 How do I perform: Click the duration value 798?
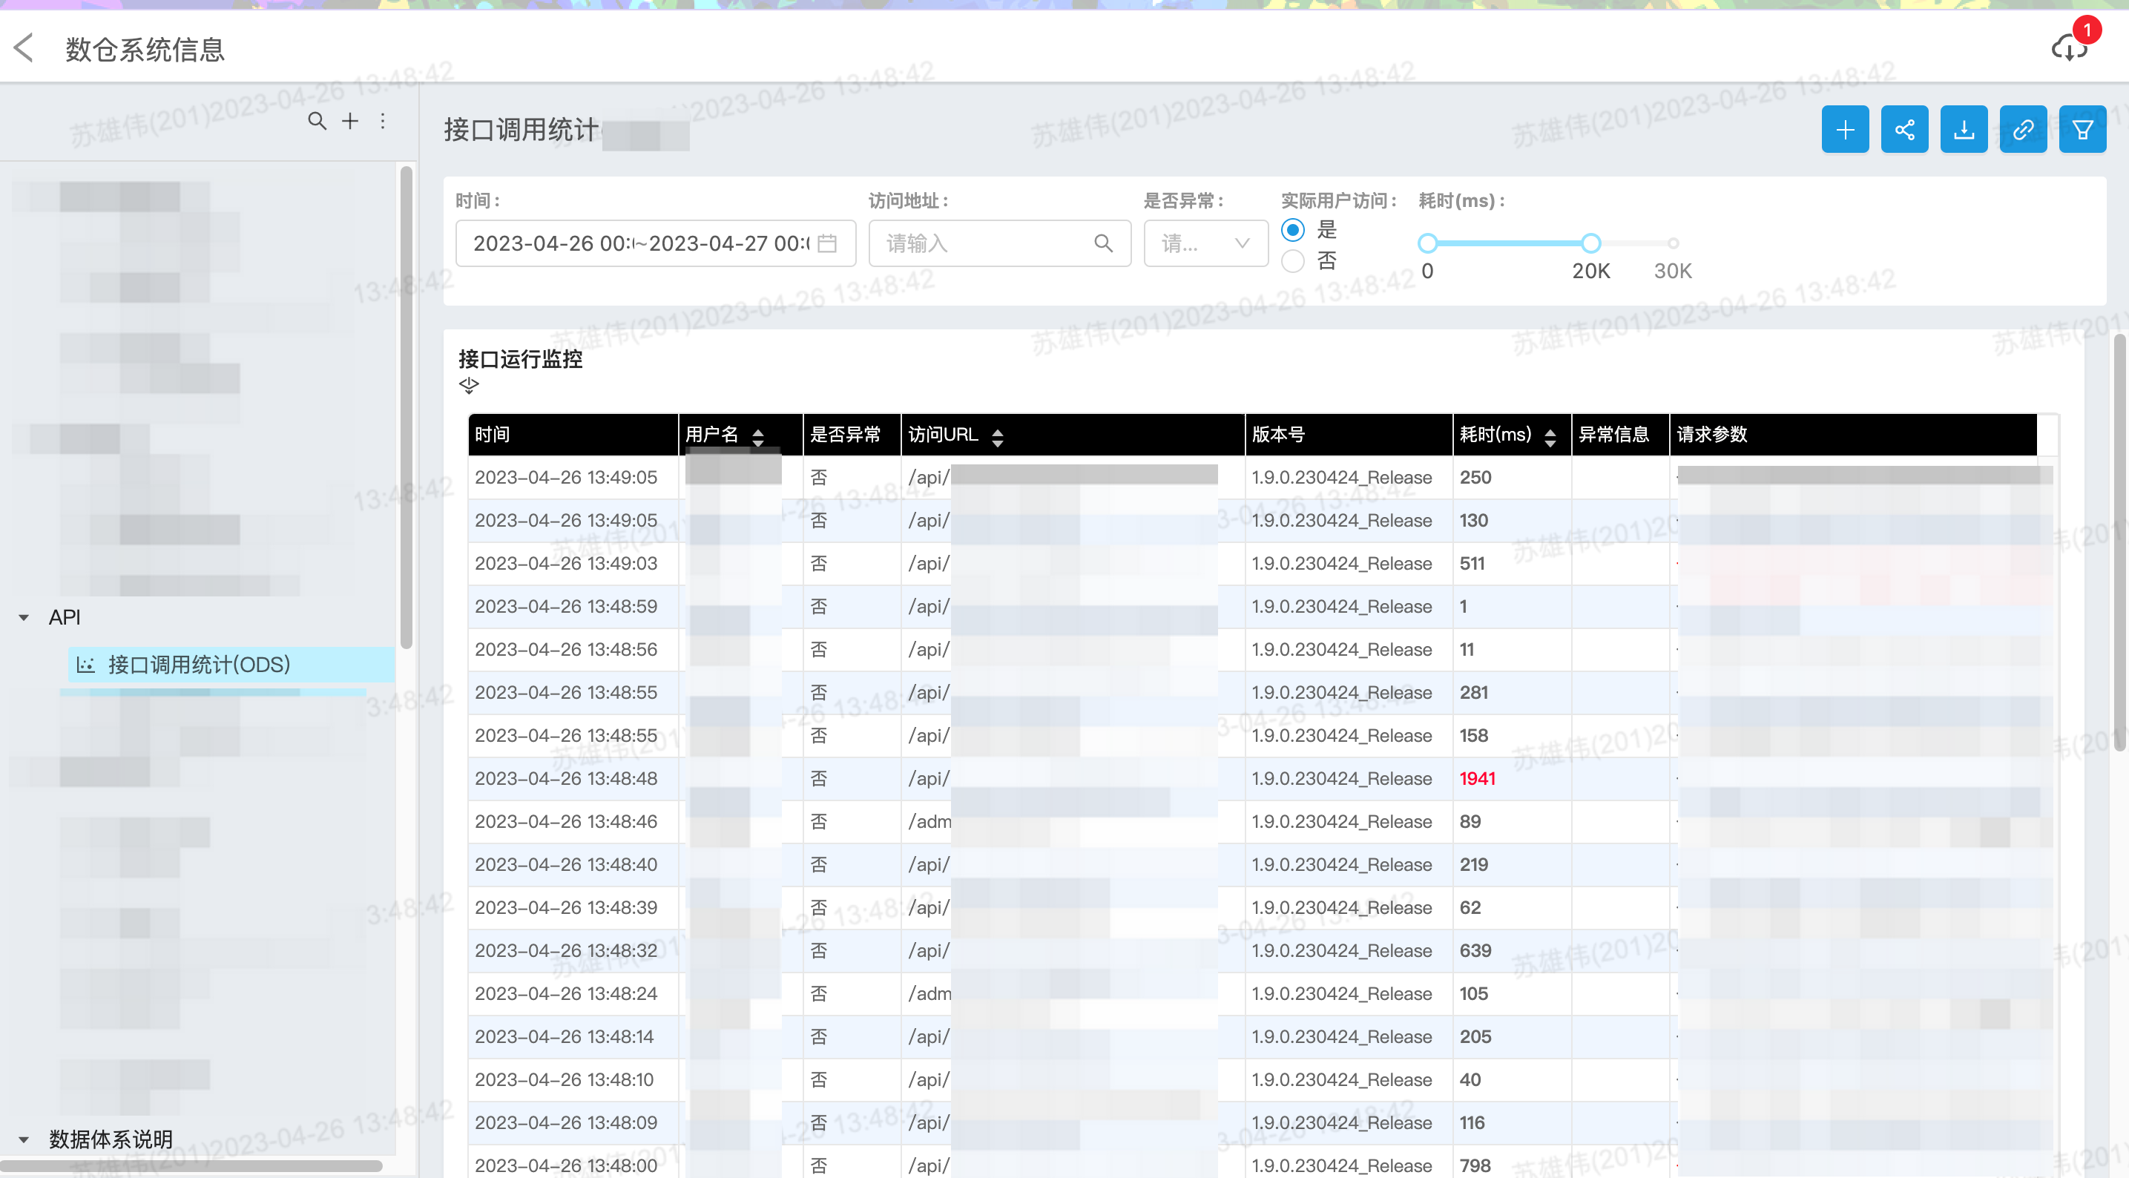[x=1475, y=1165]
